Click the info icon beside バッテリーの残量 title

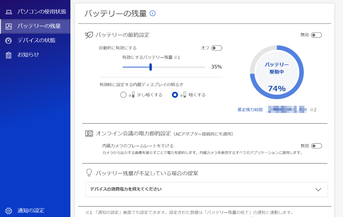153,13
